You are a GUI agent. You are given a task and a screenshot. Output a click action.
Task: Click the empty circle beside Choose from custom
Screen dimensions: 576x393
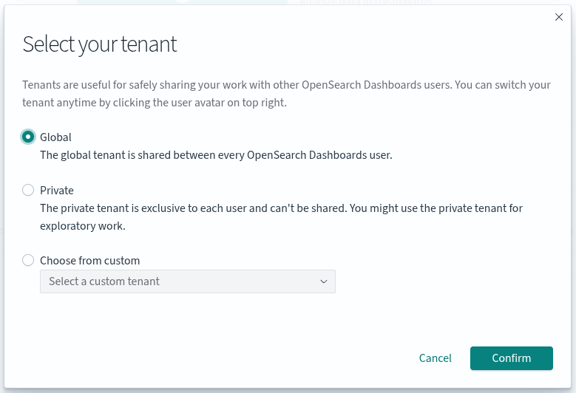click(x=28, y=260)
